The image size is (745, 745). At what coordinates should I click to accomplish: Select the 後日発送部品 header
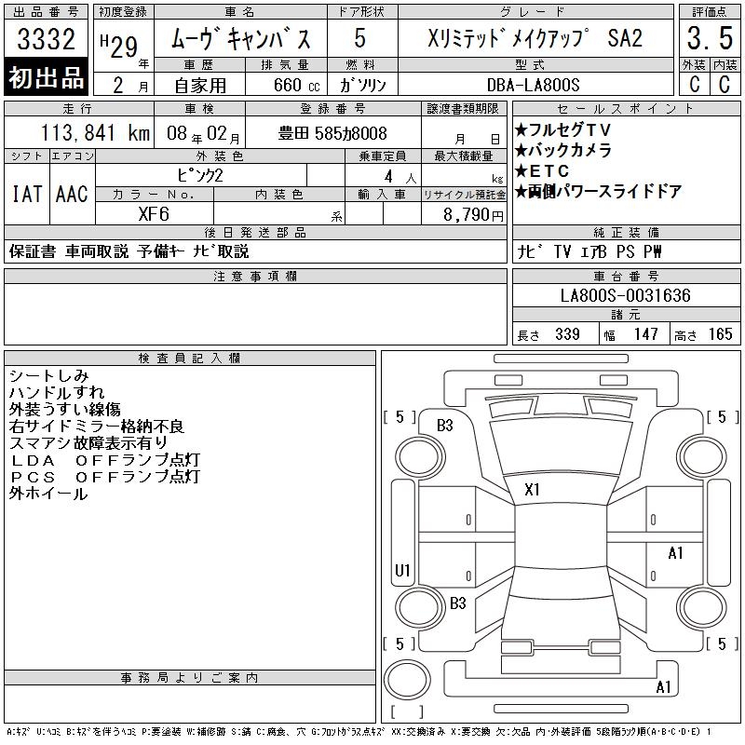255,232
